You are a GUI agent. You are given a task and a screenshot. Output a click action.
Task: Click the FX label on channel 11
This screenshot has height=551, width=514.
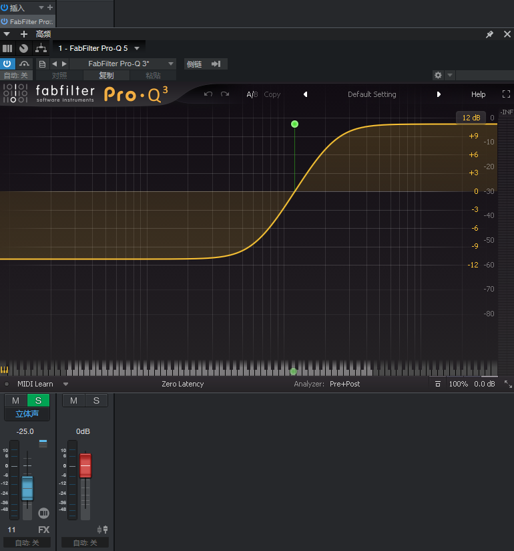43,530
